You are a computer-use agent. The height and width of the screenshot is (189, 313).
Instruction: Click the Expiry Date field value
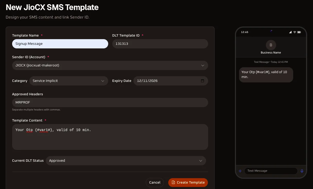click(x=147, y=81)
